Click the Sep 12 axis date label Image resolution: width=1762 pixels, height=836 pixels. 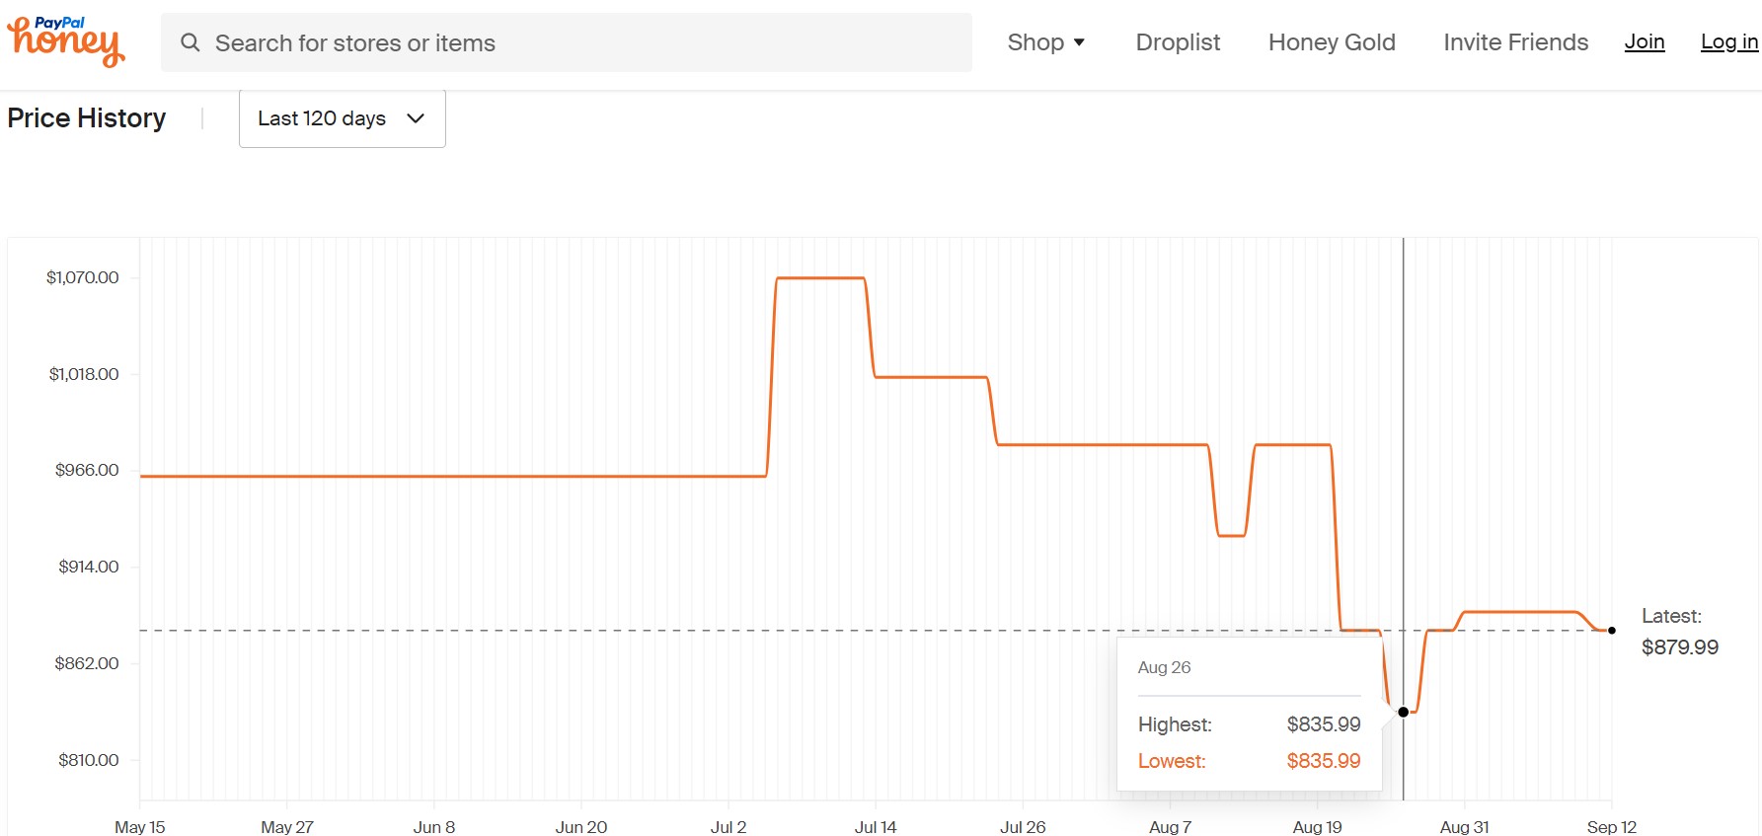(x=1612, y=827)
